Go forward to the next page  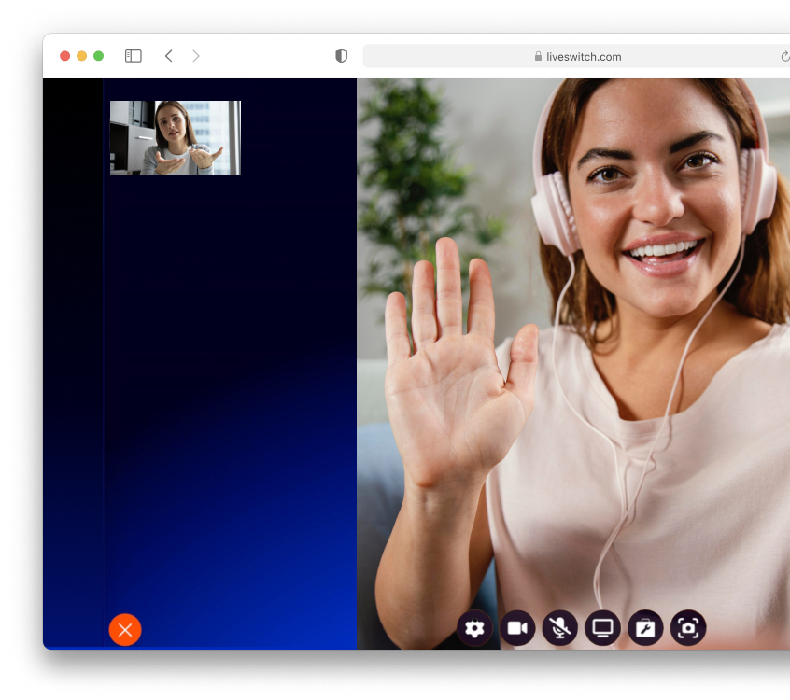coord(196,56)
